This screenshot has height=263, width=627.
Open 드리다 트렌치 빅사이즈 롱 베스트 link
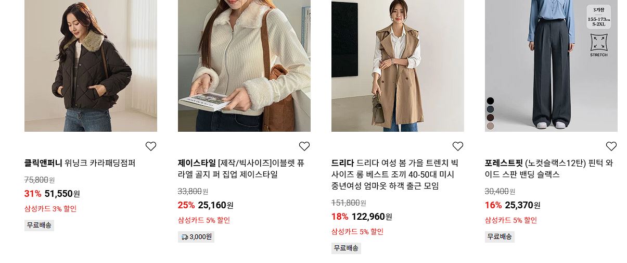tap(395, 174)
